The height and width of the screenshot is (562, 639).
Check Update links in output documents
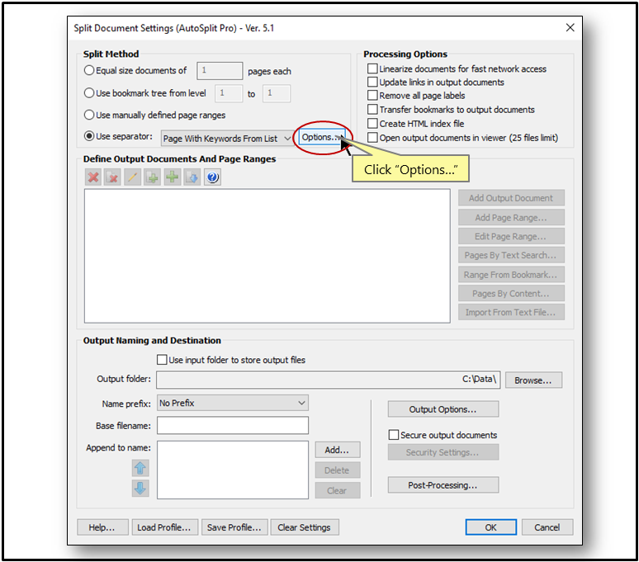[x=372, y=82]
